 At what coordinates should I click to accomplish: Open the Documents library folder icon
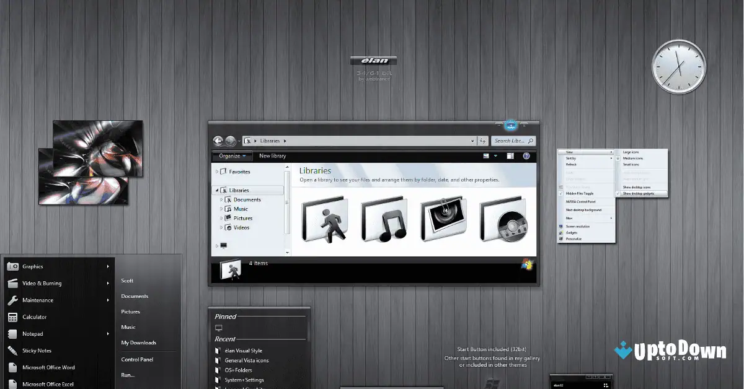tap(324, 220)
